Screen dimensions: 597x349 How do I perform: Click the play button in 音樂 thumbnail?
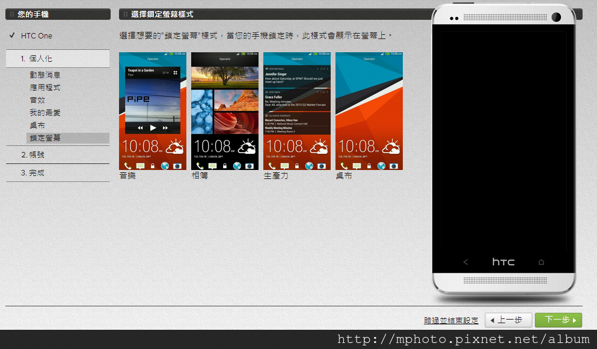pyautogui.click(x=153, y=128)
